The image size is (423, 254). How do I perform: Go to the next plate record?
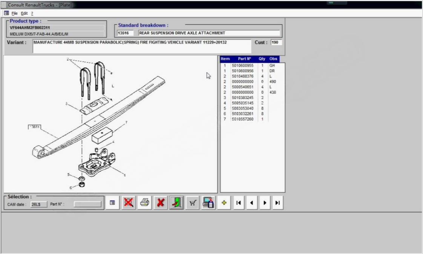[x=264, y=203]
